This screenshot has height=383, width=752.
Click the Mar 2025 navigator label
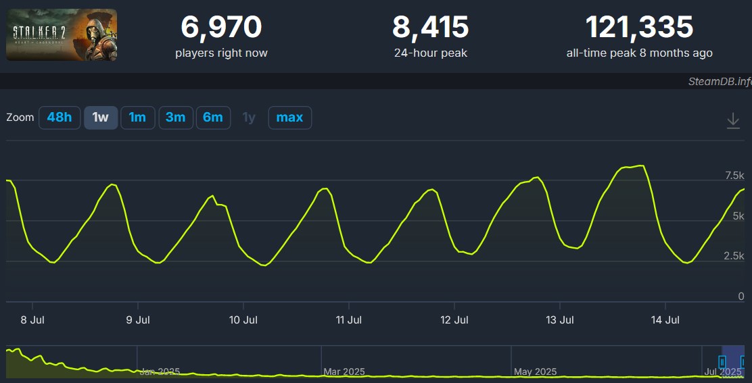coord(344,372)
